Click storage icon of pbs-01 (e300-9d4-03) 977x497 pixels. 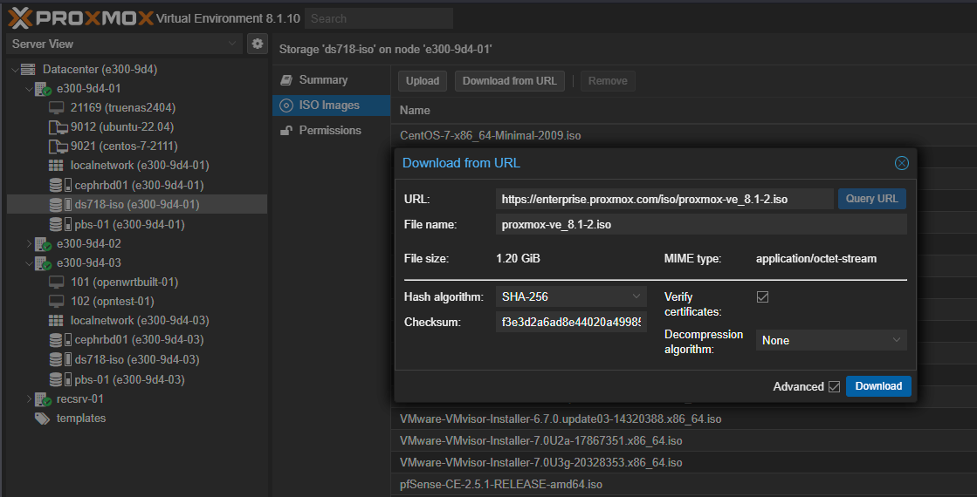(60, 379)
